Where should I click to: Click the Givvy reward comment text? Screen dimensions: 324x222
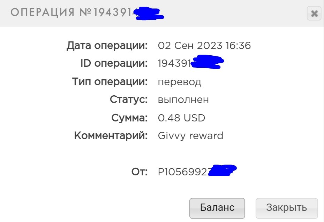point(190,136)
